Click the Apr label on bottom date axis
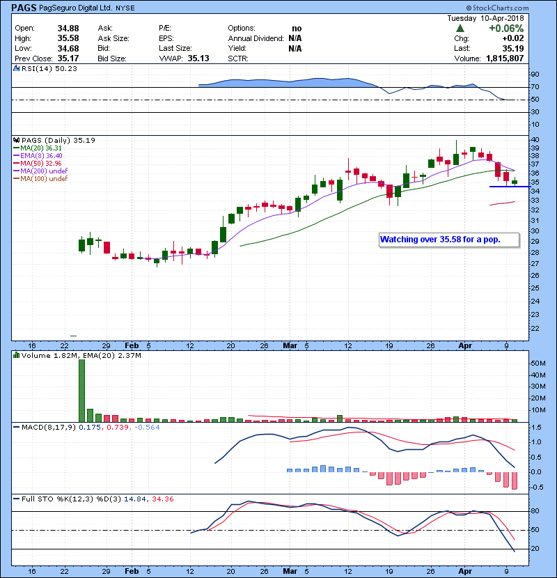The width and height of the screenshot is (557, 578). click(x=465, y=571)
